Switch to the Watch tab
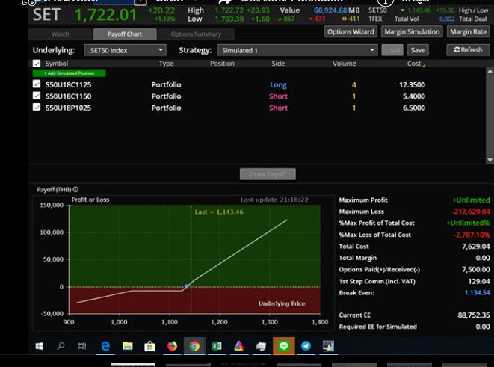The width and height of the screenshot is (494, 367). (61, 34)
